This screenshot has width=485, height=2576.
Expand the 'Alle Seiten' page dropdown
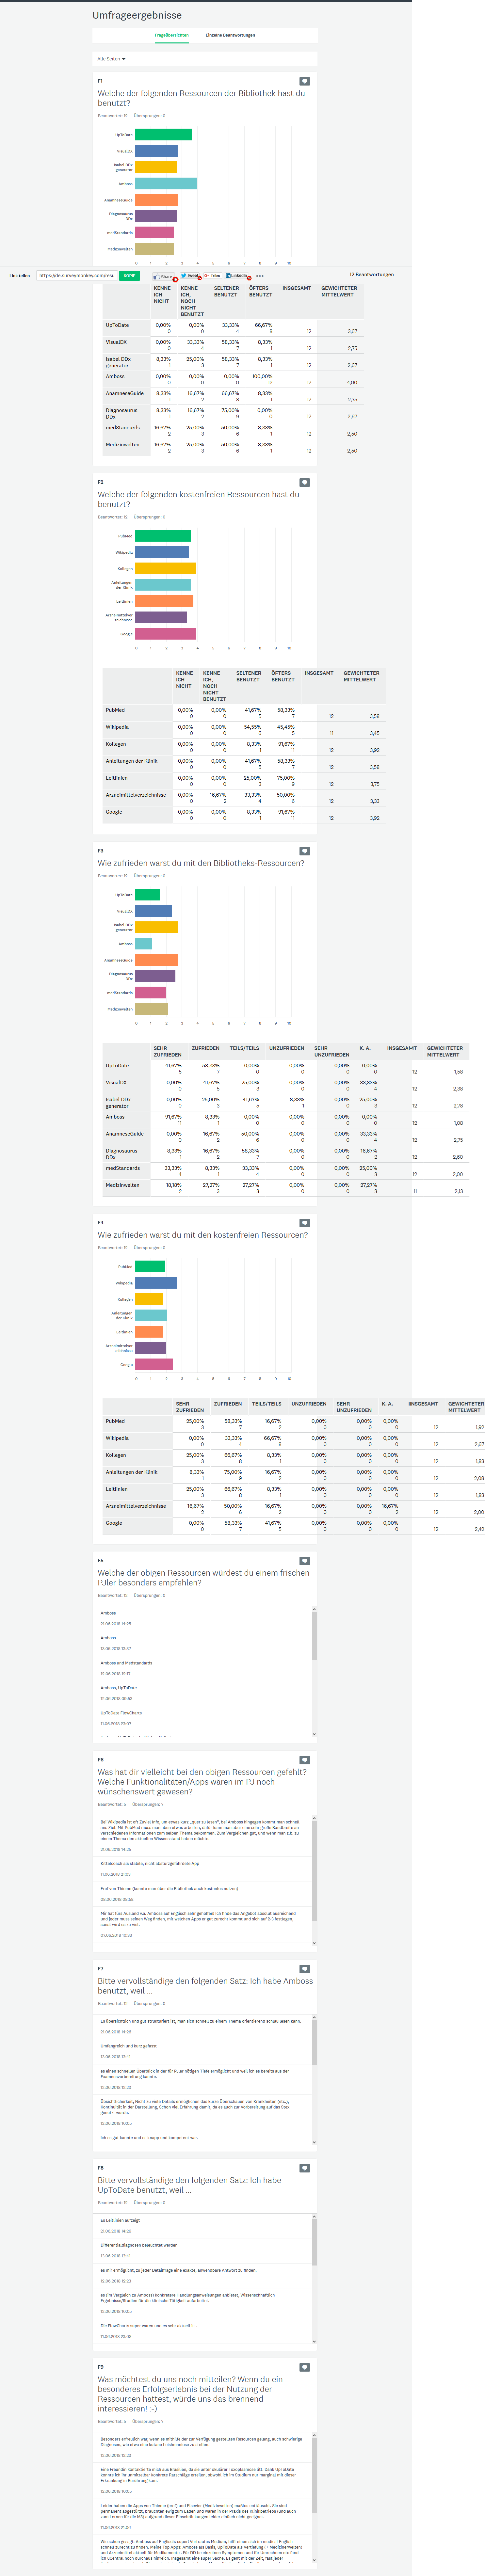pos(111,59)
